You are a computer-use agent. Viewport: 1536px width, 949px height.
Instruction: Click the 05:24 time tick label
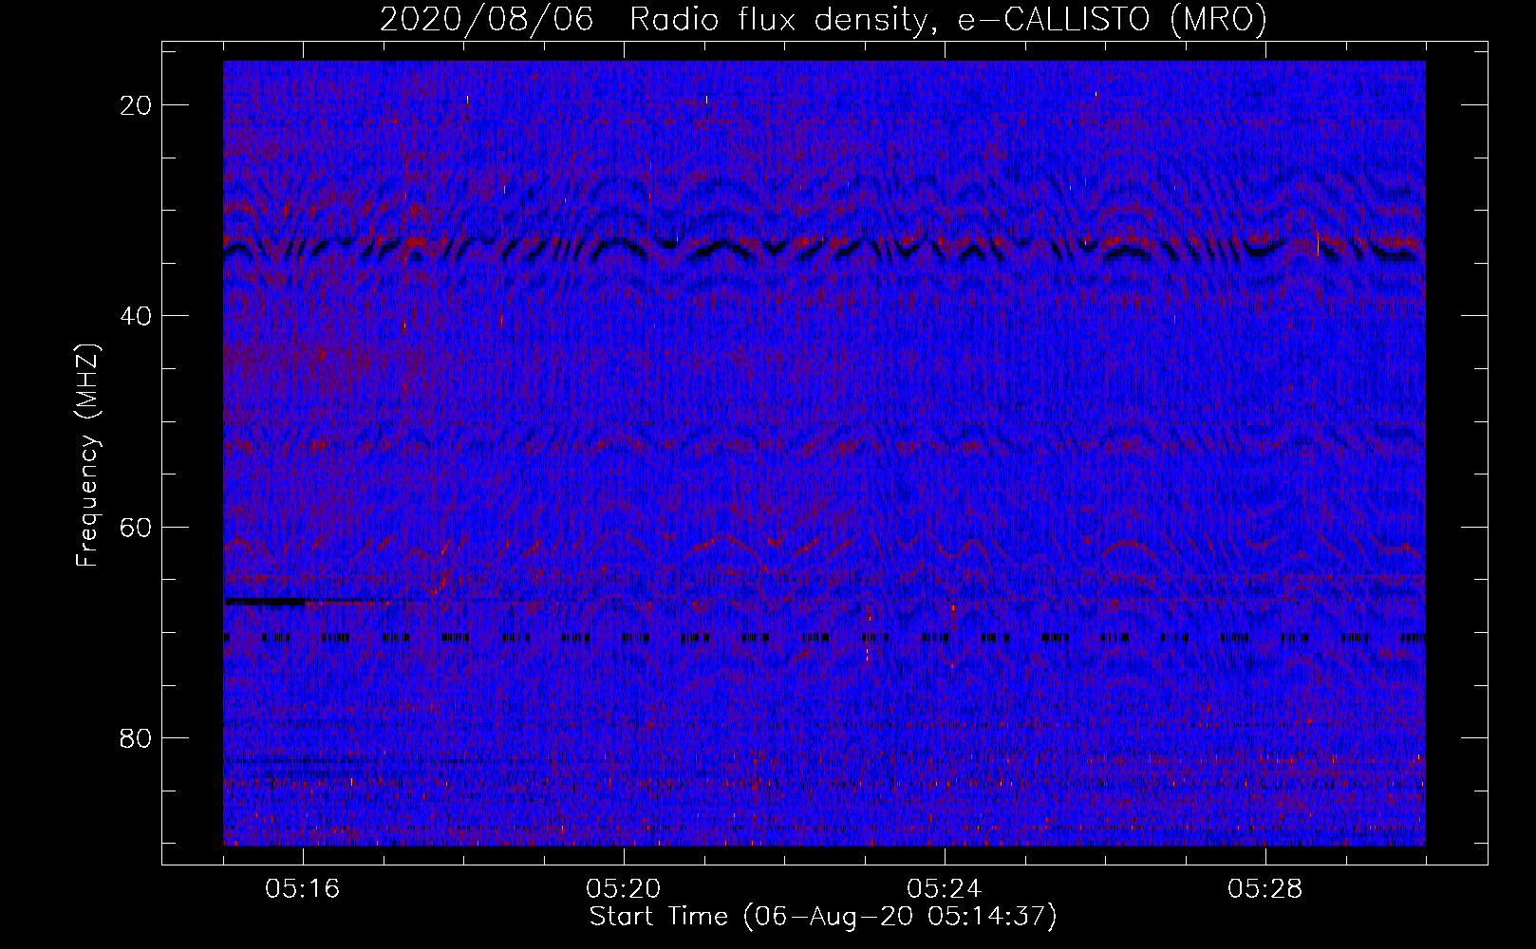(945, 889)
